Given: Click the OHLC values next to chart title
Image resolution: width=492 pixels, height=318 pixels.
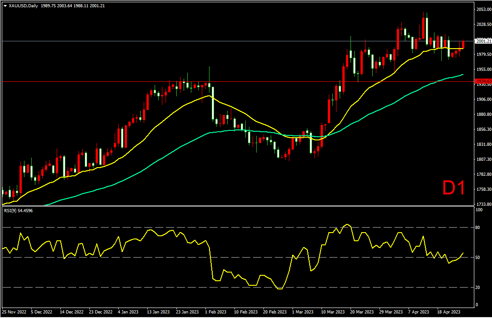Looking at the screenshot, I should tap(73, 6).
